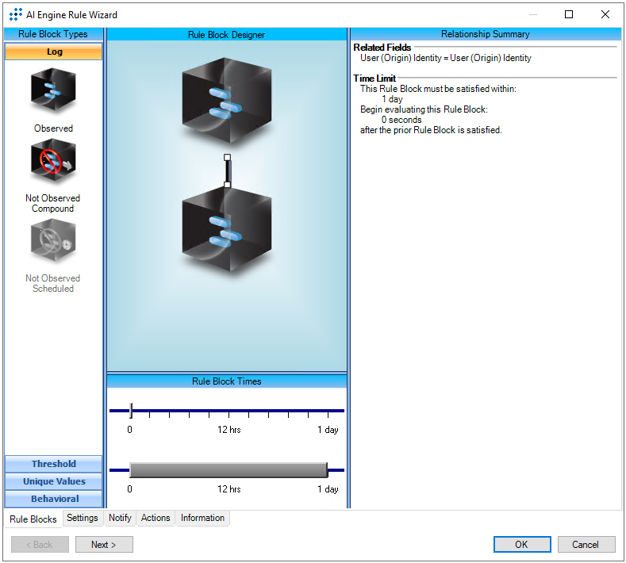Cancel the rule wizard
The width and height of the screenshot is (626, 563).
click(x=586, y=545)
